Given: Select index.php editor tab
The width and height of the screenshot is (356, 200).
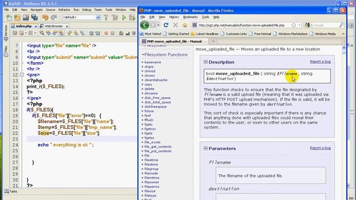Looking at the screenshot, I should (23, 26).
